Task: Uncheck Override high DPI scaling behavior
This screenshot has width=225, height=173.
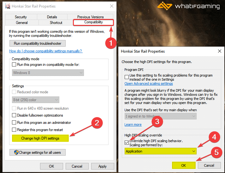Action: (127, 142)
